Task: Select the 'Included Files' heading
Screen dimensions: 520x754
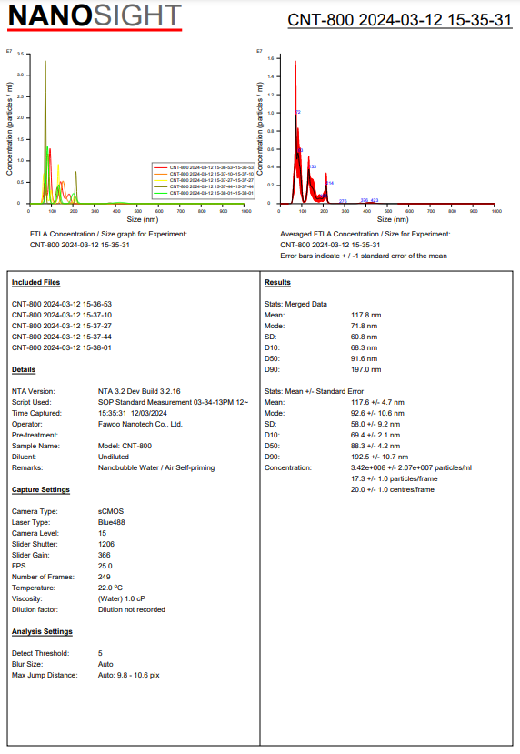Action: 36,282
